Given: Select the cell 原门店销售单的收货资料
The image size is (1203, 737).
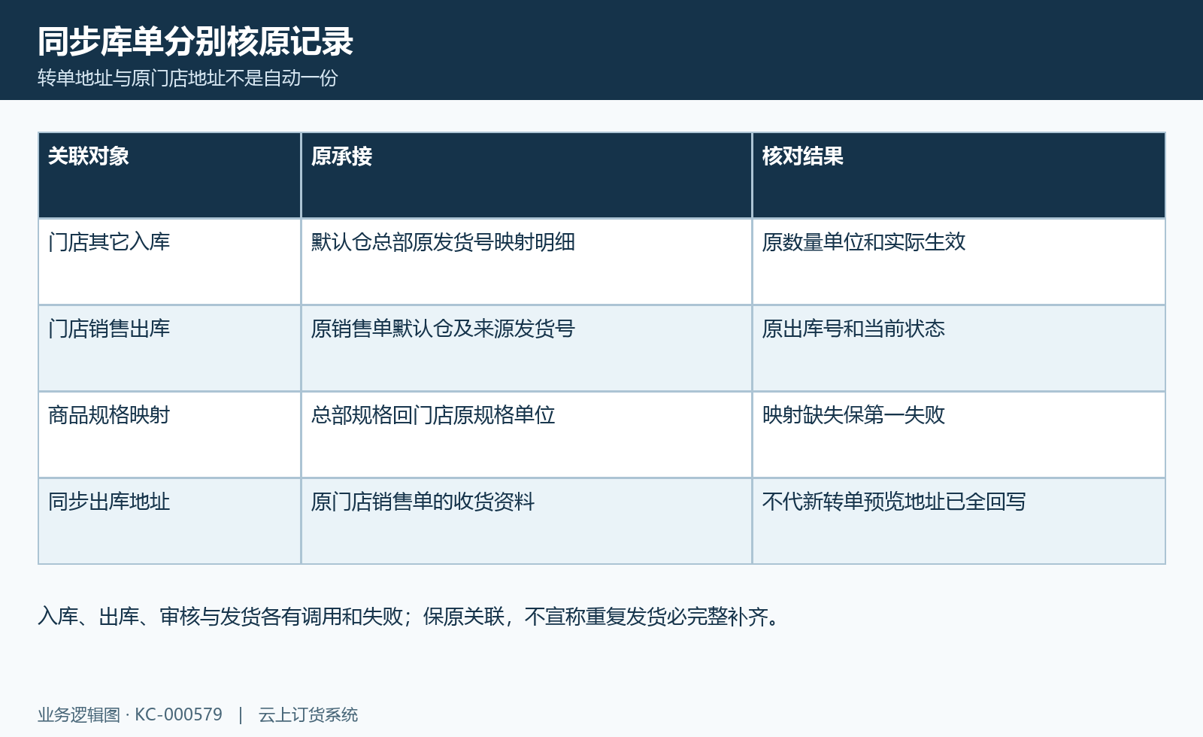Looking at the screenshot, I should click(526, 521).
